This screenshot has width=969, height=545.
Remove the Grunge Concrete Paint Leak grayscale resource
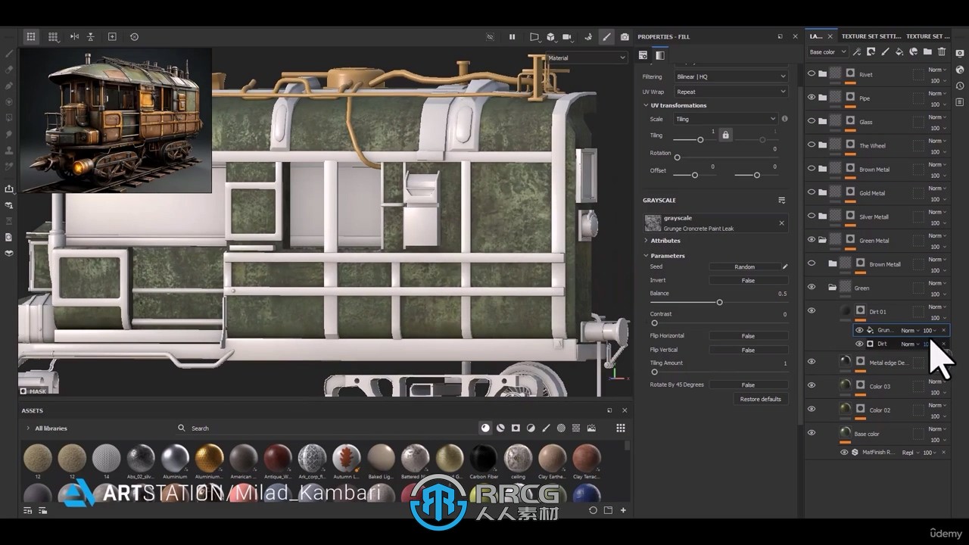[781, 223]
